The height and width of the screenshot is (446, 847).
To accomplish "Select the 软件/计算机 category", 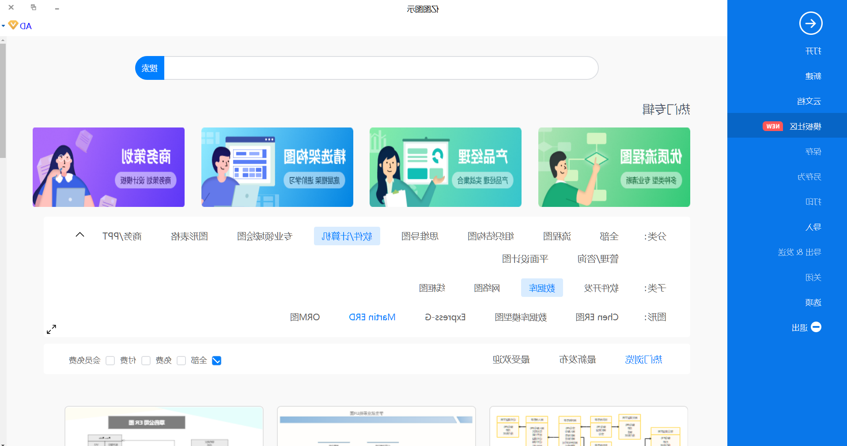I will (347, 236).
